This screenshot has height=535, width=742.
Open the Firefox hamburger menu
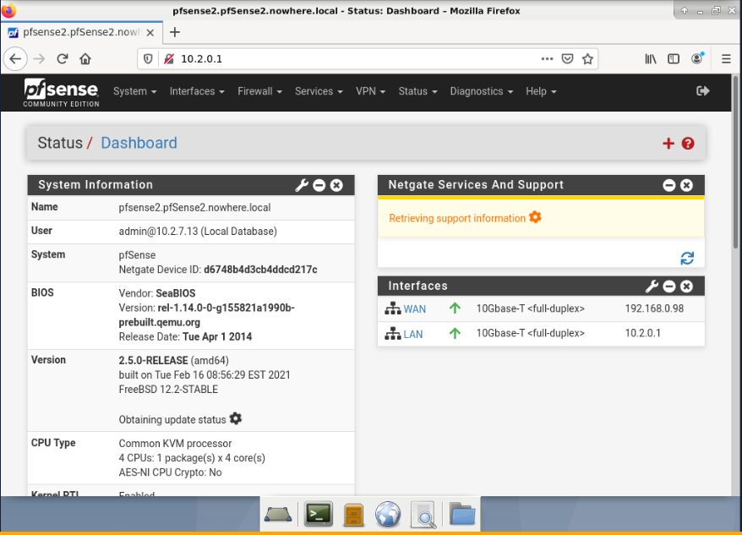tap(727, 58)
